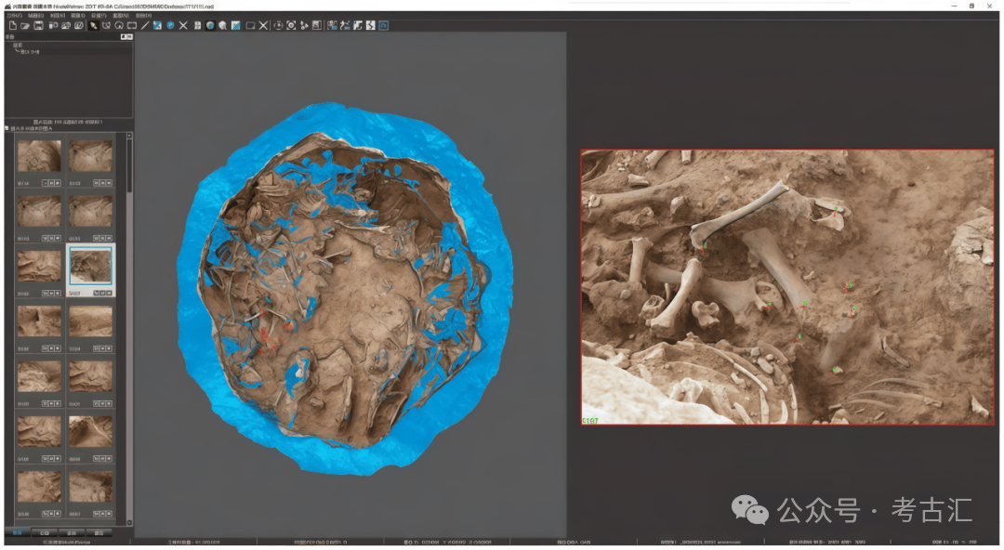Click the last tab below thumbnail panel
Image resolution: width=1004 pixels, height=550 pixels.
click(99, 533)
